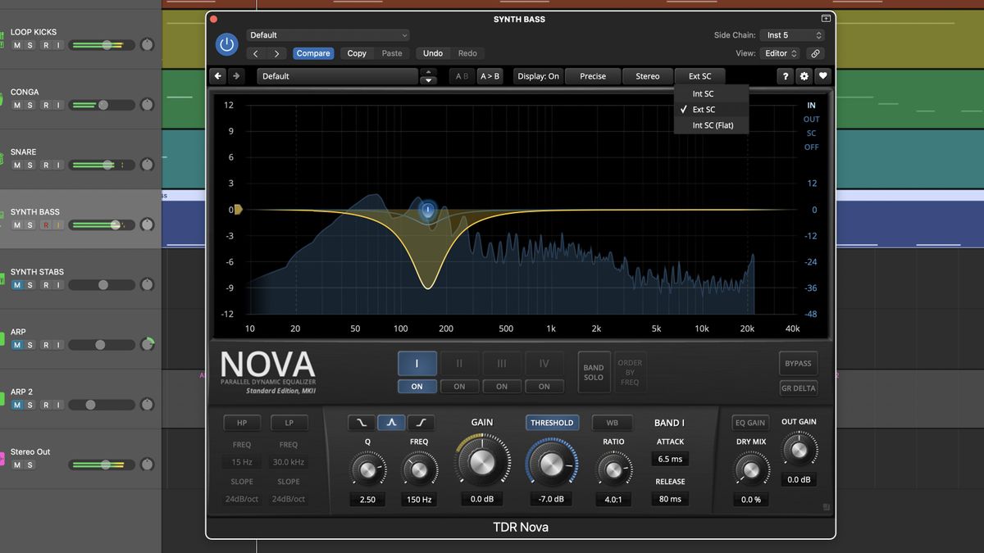Open the Stereo channel mode dropdown
Screen dimensions: 984x553
647,76
